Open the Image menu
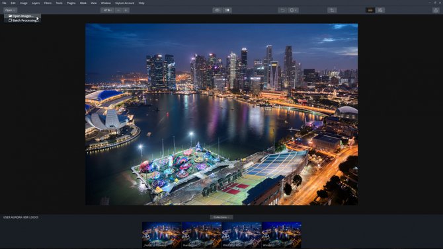Viewport: 443px width, 249px height. click(x=23, y=3)
